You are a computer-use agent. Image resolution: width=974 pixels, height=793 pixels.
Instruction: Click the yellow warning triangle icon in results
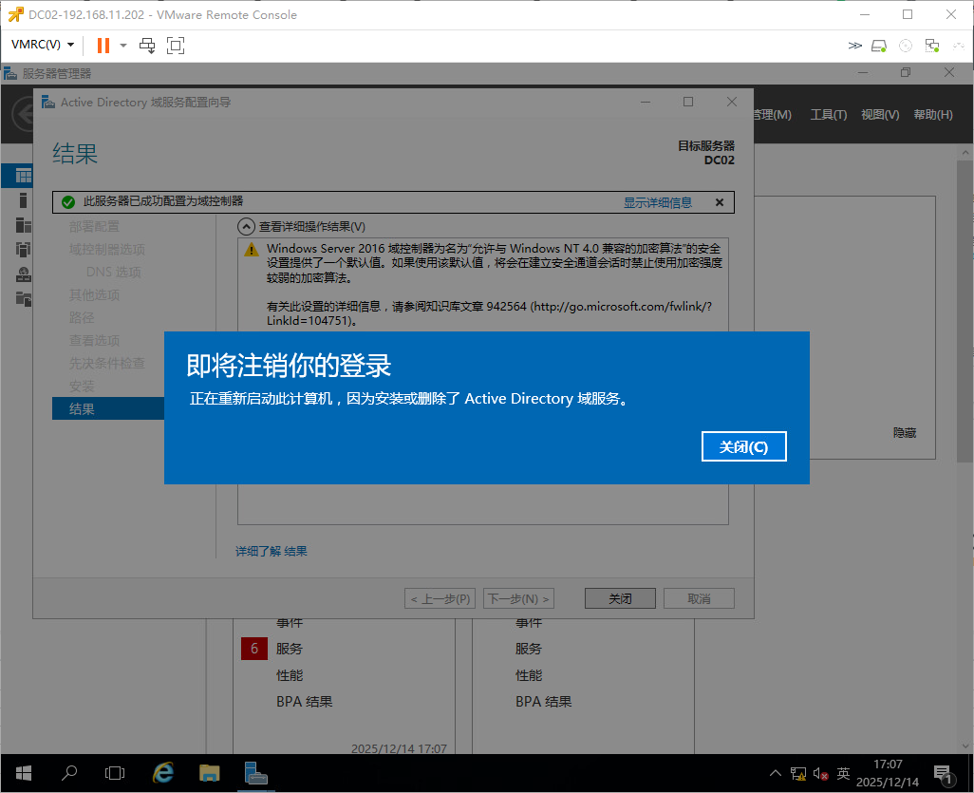252,250
